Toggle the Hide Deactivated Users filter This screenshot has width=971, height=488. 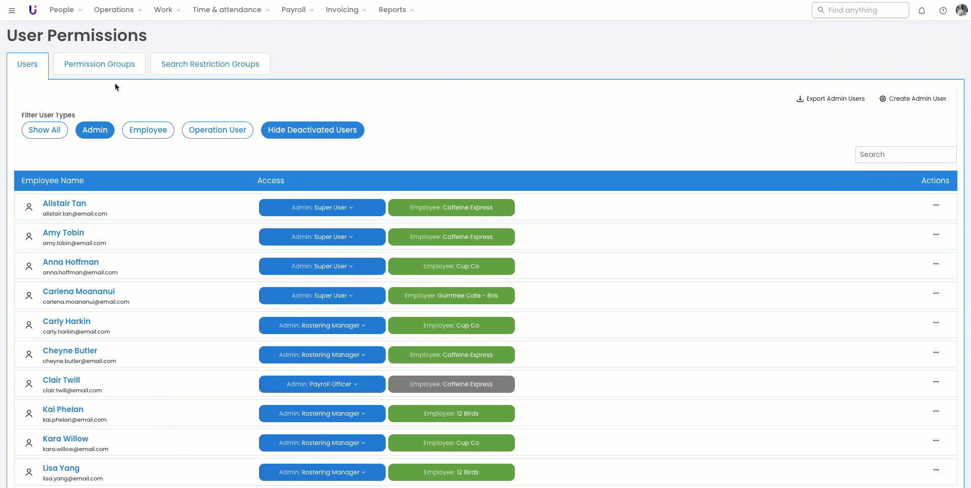[312, 130]
